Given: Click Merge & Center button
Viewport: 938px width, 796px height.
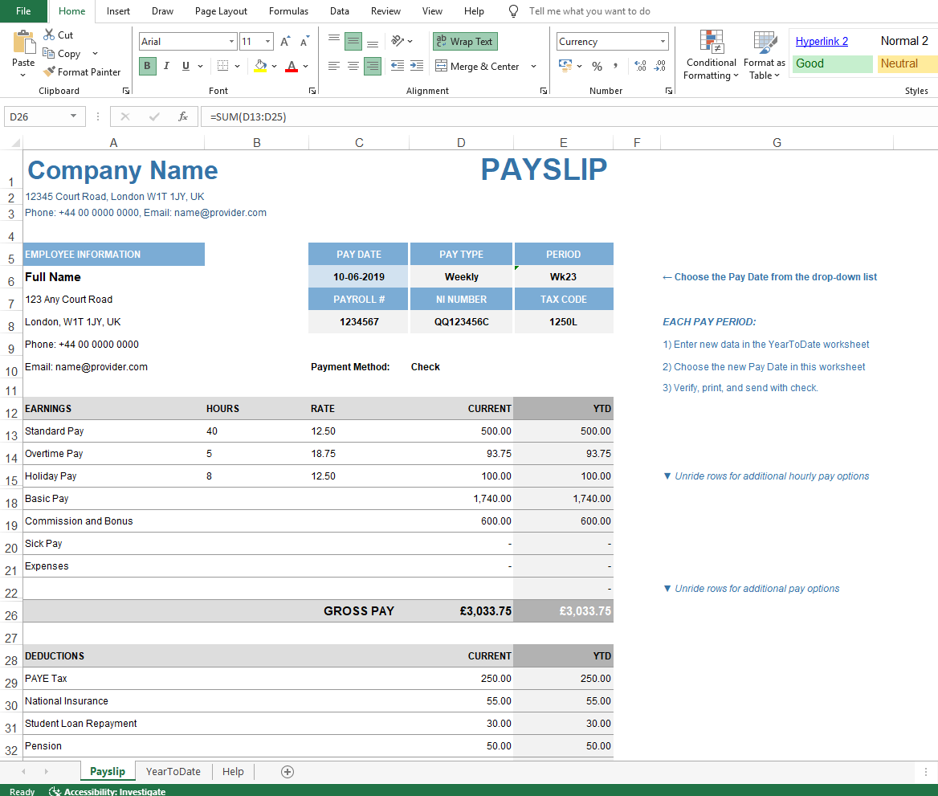Looking at the screenshot, I should click(x=478, y=66).
